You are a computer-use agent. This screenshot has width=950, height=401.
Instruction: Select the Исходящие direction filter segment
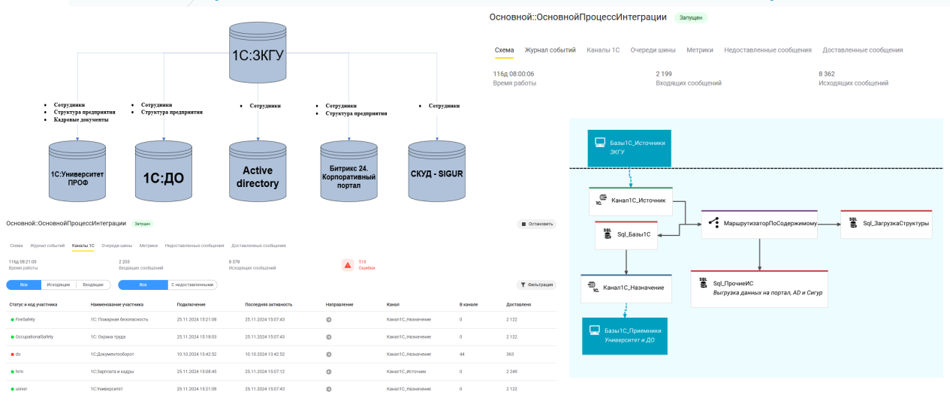(59, 285)
